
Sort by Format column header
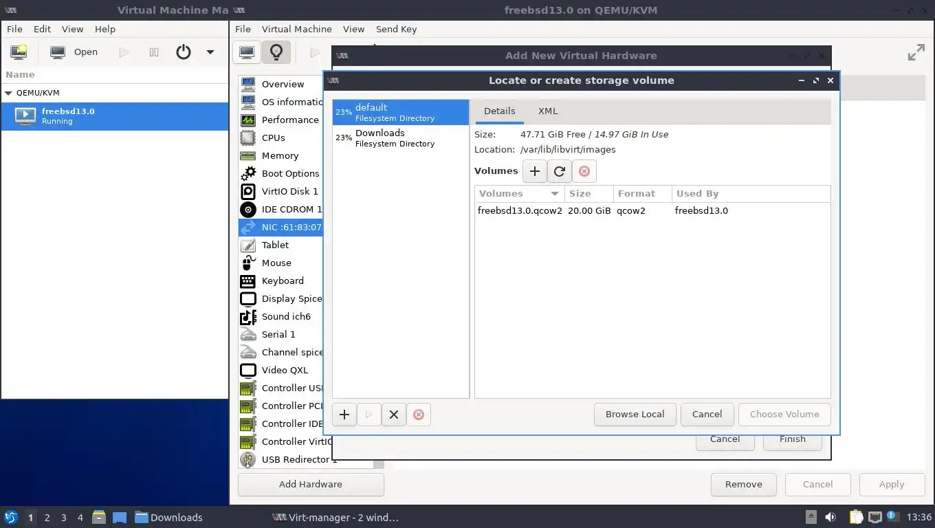pyautogui.click(x=642, y=194)
